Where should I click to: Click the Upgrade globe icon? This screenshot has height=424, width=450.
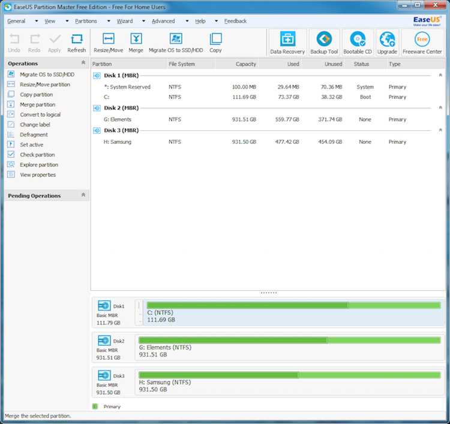click(x=387, y=39)
